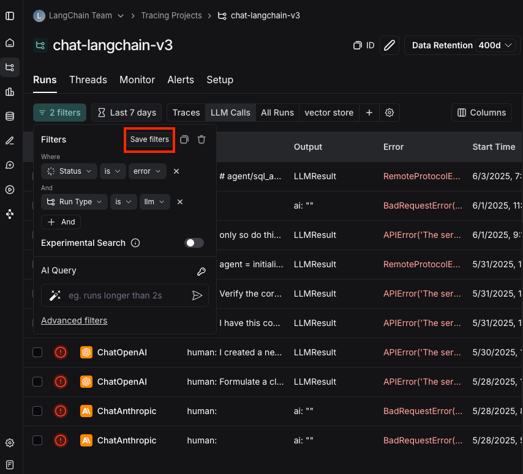This screenshot has width=523, height=474.
Task: Remove the Run Type filter row
Action: (180, 202)
